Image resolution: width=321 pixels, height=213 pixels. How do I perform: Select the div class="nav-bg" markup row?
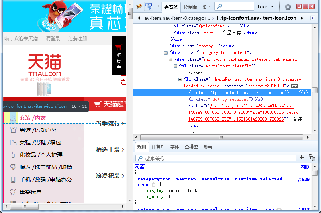pos(202,46)
